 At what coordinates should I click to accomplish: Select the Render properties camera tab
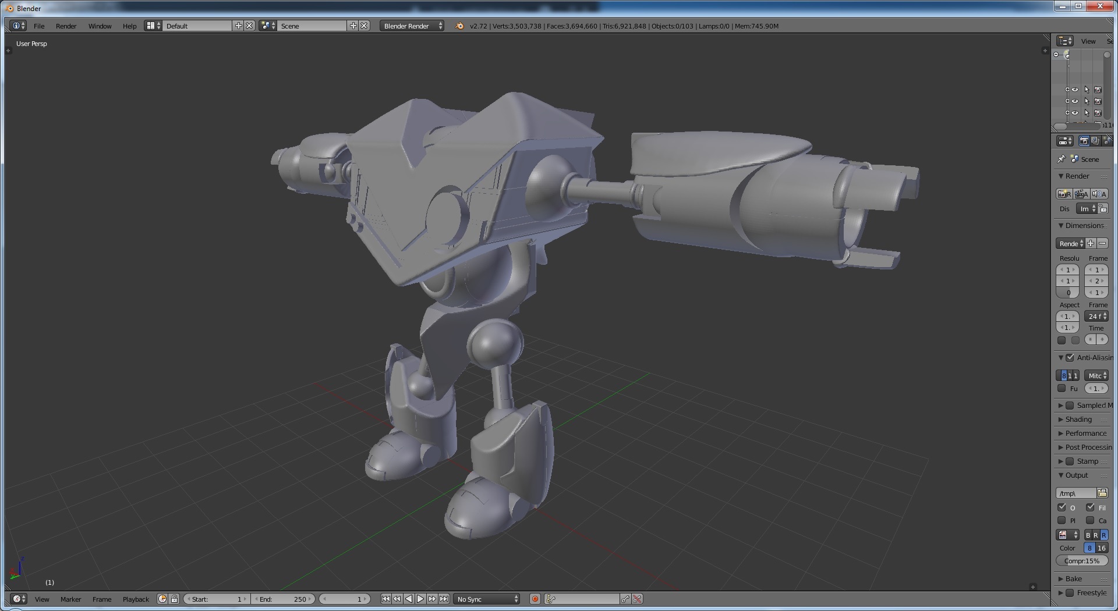pyautogui.click(x=1084, y=141)
